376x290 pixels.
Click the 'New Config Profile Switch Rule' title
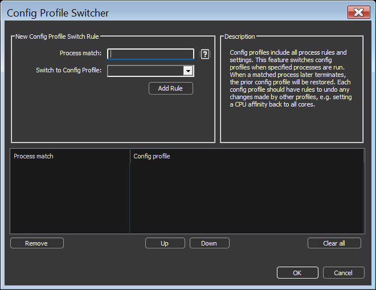[57, 36]
